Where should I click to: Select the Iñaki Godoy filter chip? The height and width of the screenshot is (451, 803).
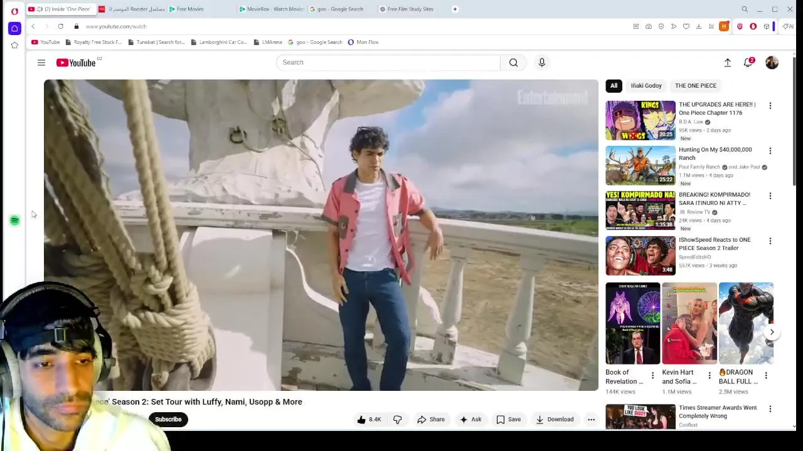point(646,86)
